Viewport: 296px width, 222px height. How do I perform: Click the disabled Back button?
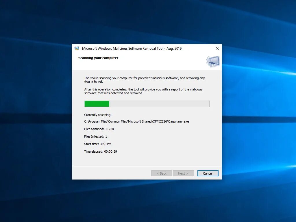pos(162,173)
